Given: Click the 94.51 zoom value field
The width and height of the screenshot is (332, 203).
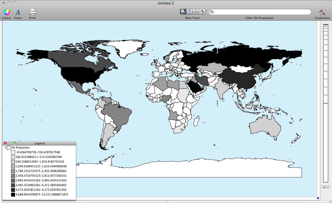Looking at the screenshot, I should (x=326, y=188).
